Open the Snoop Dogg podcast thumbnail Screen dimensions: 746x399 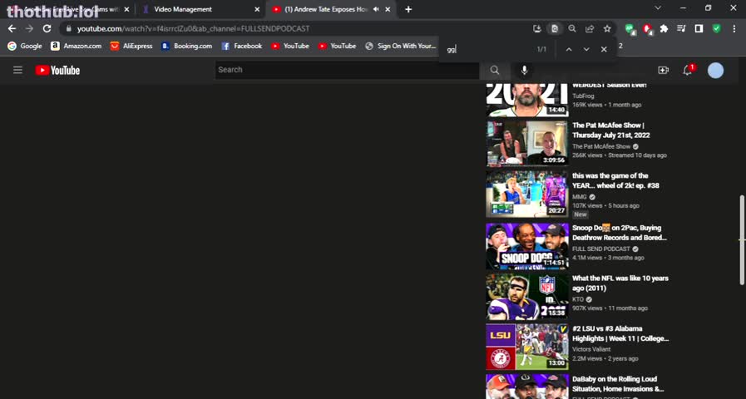(x=527, y=245)
